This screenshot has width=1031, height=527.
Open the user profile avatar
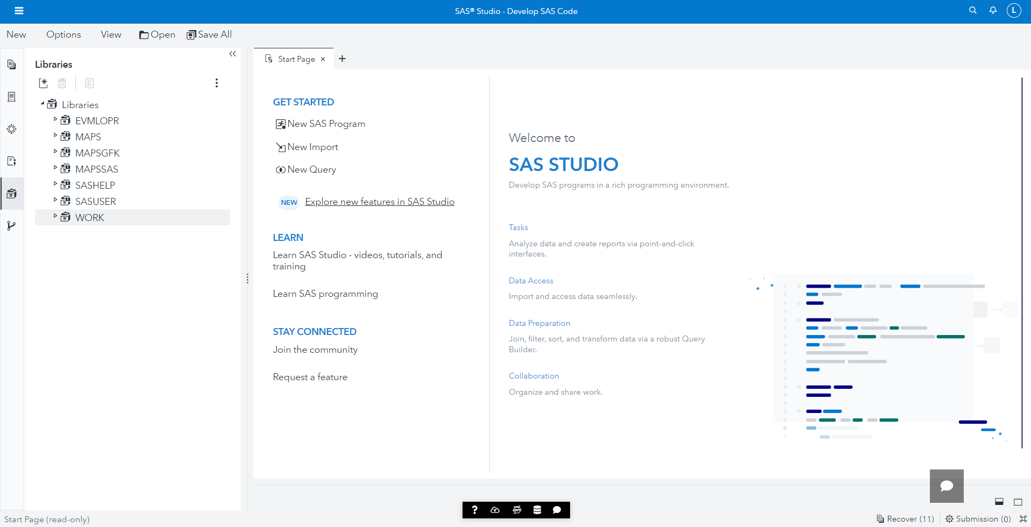[1014, 10]
